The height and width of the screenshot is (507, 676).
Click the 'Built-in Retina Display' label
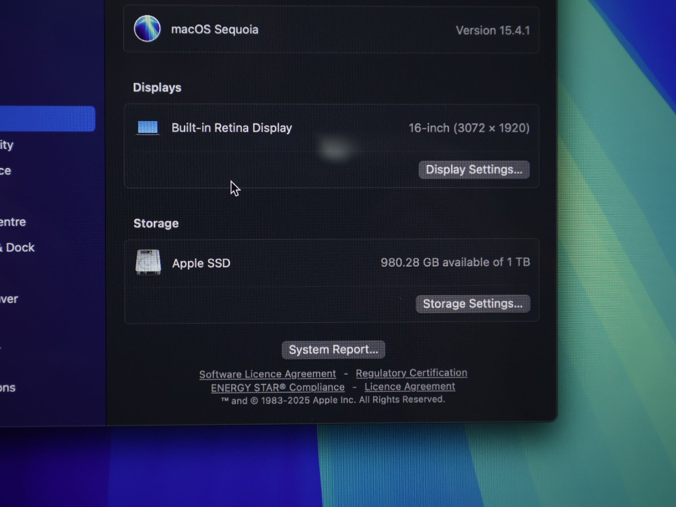(232, 128)
